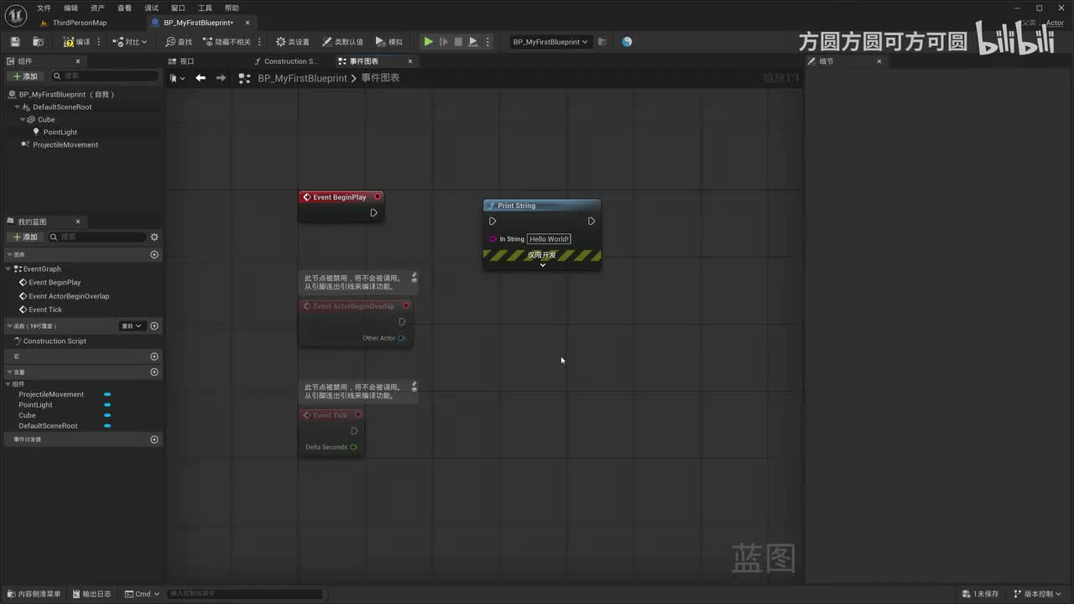Open the graph bookmarks dropdown

click(177, 78)
